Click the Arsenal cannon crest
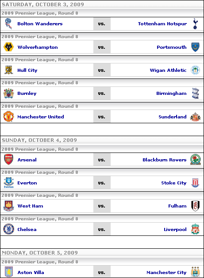Viewport: 204px width, 278px height. pos(8,159)
